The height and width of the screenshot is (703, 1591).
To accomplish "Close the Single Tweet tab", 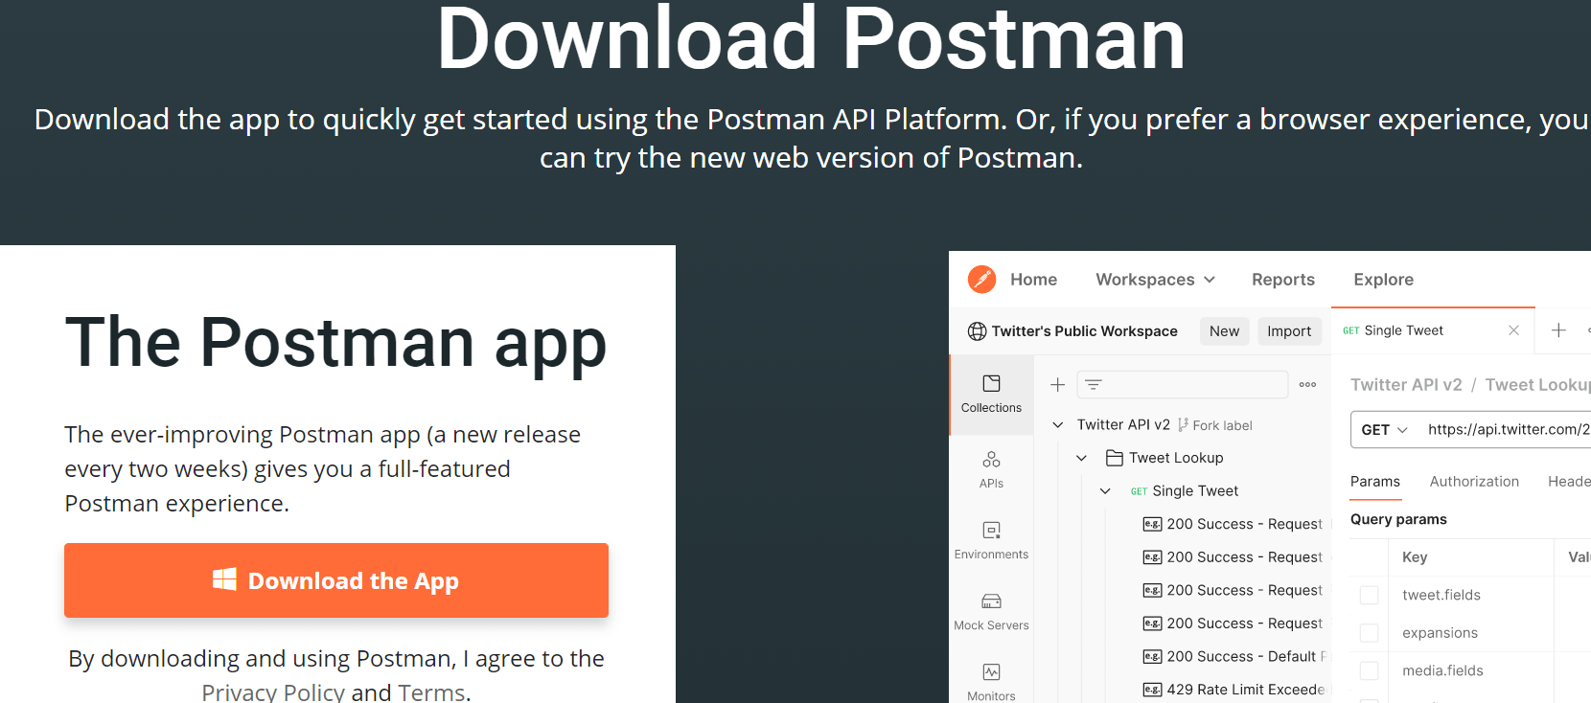I will [1513, 330].
